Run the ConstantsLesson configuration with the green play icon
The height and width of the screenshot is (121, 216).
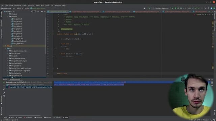(x=172, y=8)
